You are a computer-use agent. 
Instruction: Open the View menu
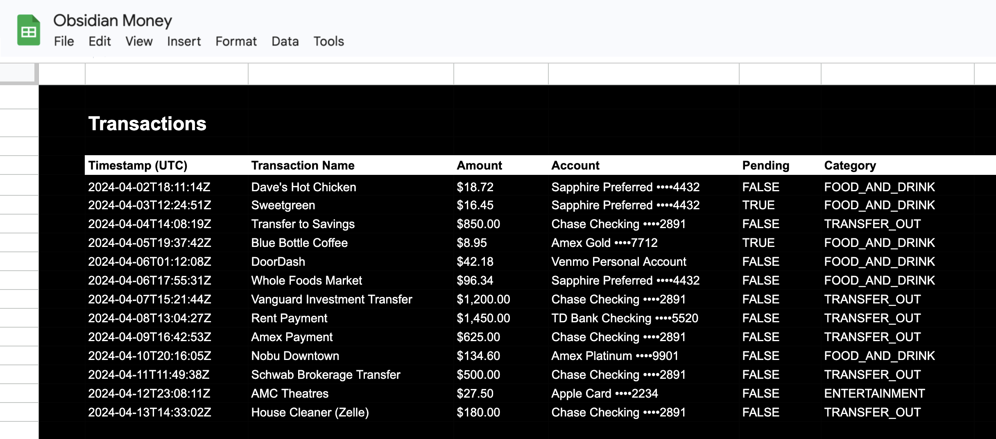click(x=138, y=41)
